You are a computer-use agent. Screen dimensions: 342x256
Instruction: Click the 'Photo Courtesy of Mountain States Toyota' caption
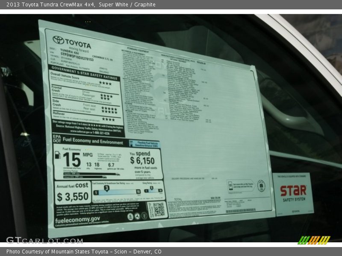tap(84, 252)
